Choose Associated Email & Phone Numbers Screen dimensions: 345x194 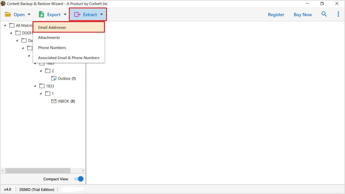[69, 58]
